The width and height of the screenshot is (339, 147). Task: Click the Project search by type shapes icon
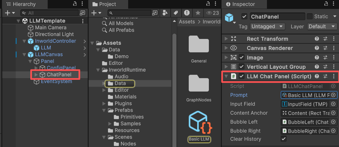pyautogui.click(x=165, y=13)
